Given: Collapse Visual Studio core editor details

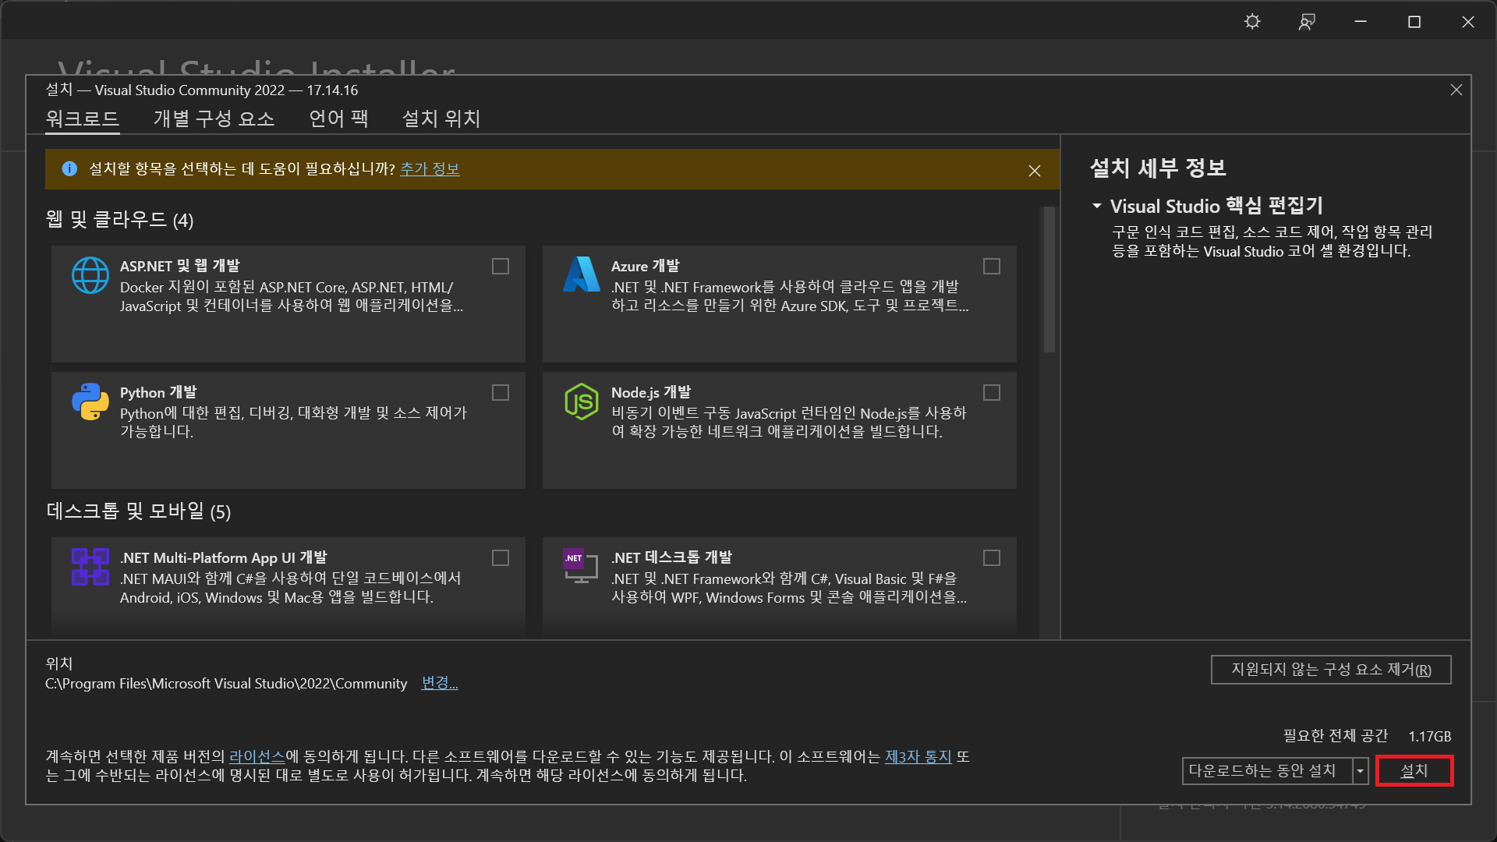Looking at the screenshot, I should [x=1097, y=207].
